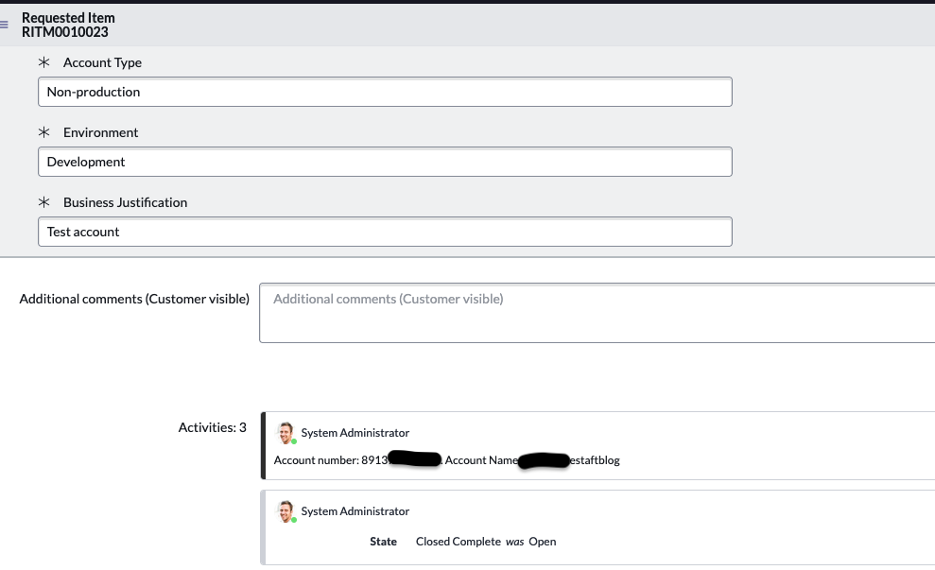Viewport: 935px width, 570px height.
Task: Click the mandatory asterisk beside Account Type
Action: coord(43,61)
